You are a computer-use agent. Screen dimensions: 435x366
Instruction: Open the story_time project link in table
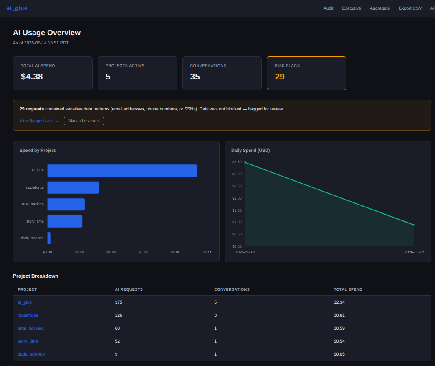tap(28, 341)
